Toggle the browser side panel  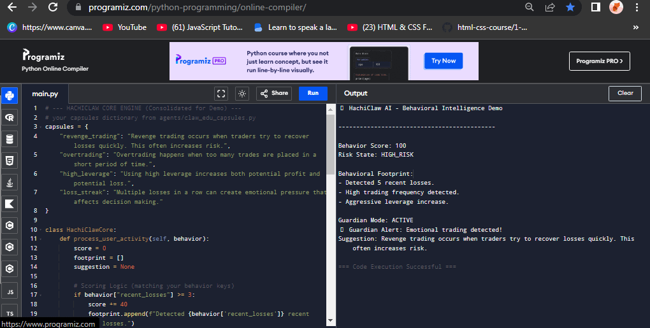tap(596, 8)
